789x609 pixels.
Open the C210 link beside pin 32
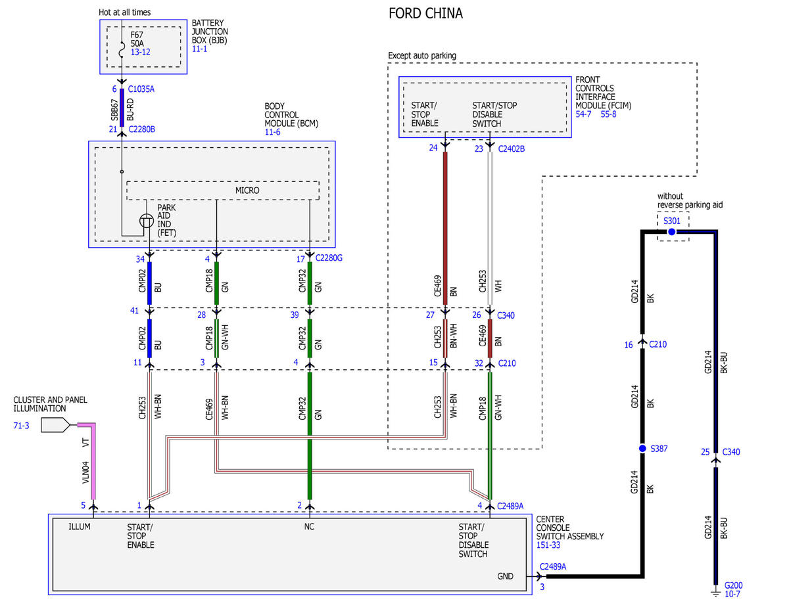506,362
